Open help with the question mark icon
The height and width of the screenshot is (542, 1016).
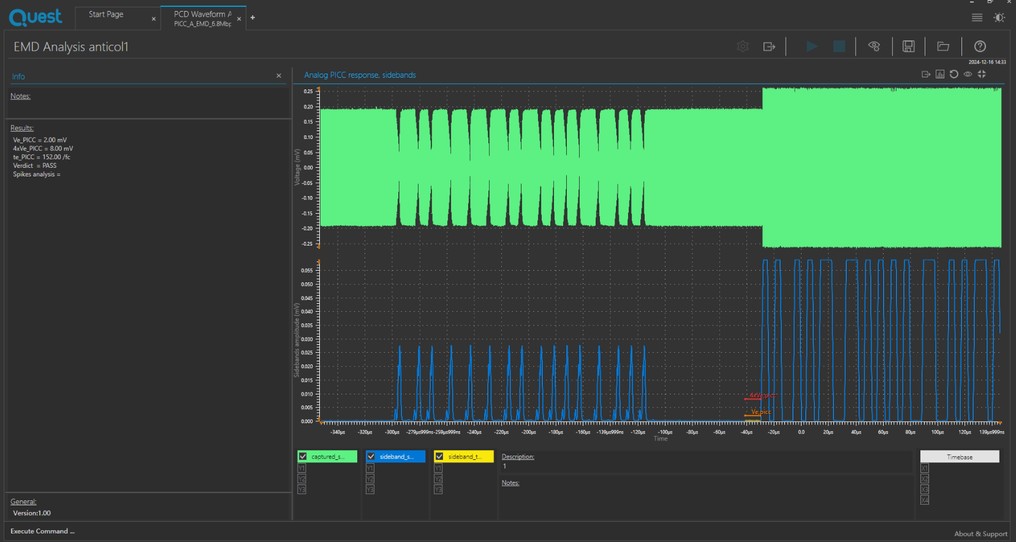980,47
